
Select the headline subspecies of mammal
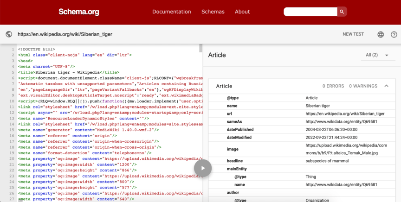(x=327, y=161)
